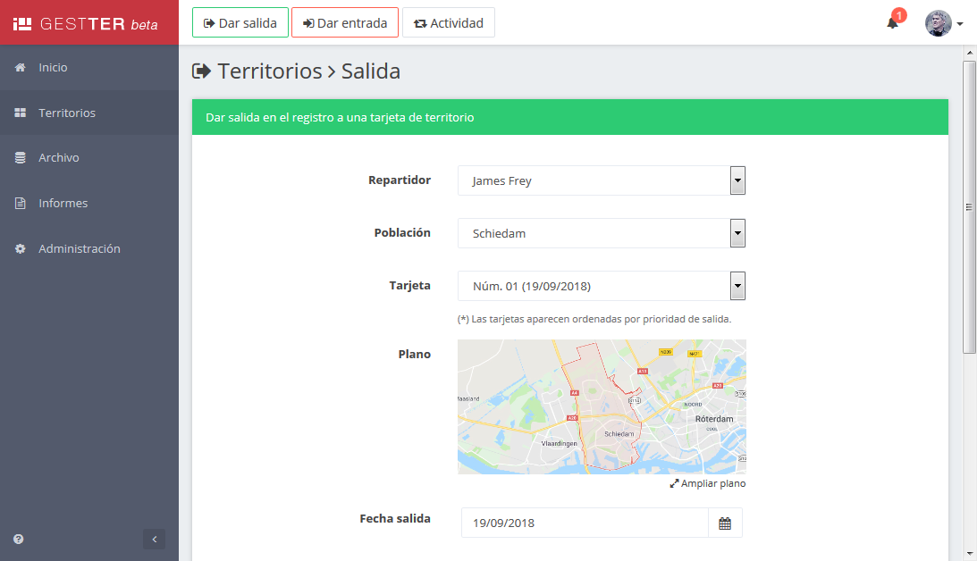Open the notifications bell
This screenshot has width=977, height=561.
click(892, 23)
